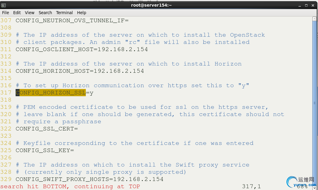Minimize the root@server154 terminal window
This screenshot has width=318, height=190.
[299, 5]
